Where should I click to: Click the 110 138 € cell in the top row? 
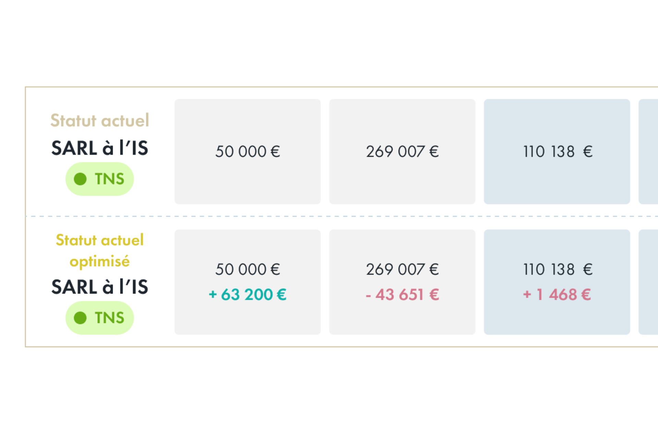point(557,152)
